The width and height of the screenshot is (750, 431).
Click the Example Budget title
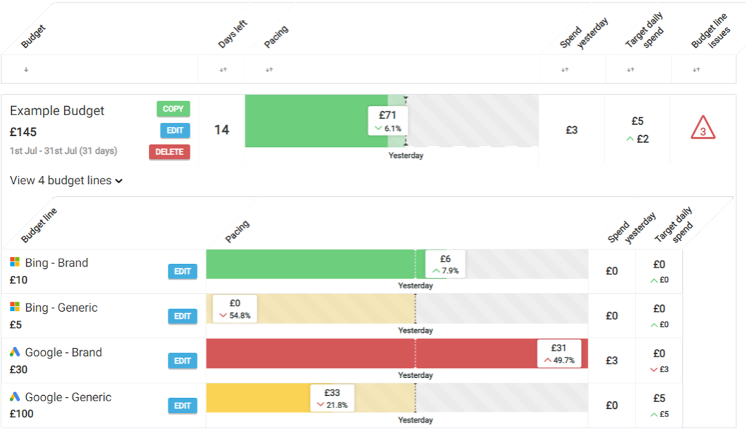(x=57, y=111)
